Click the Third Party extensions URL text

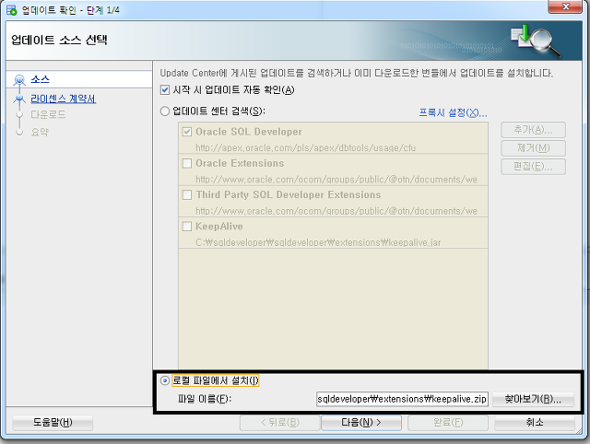click(x=336, y=211)
